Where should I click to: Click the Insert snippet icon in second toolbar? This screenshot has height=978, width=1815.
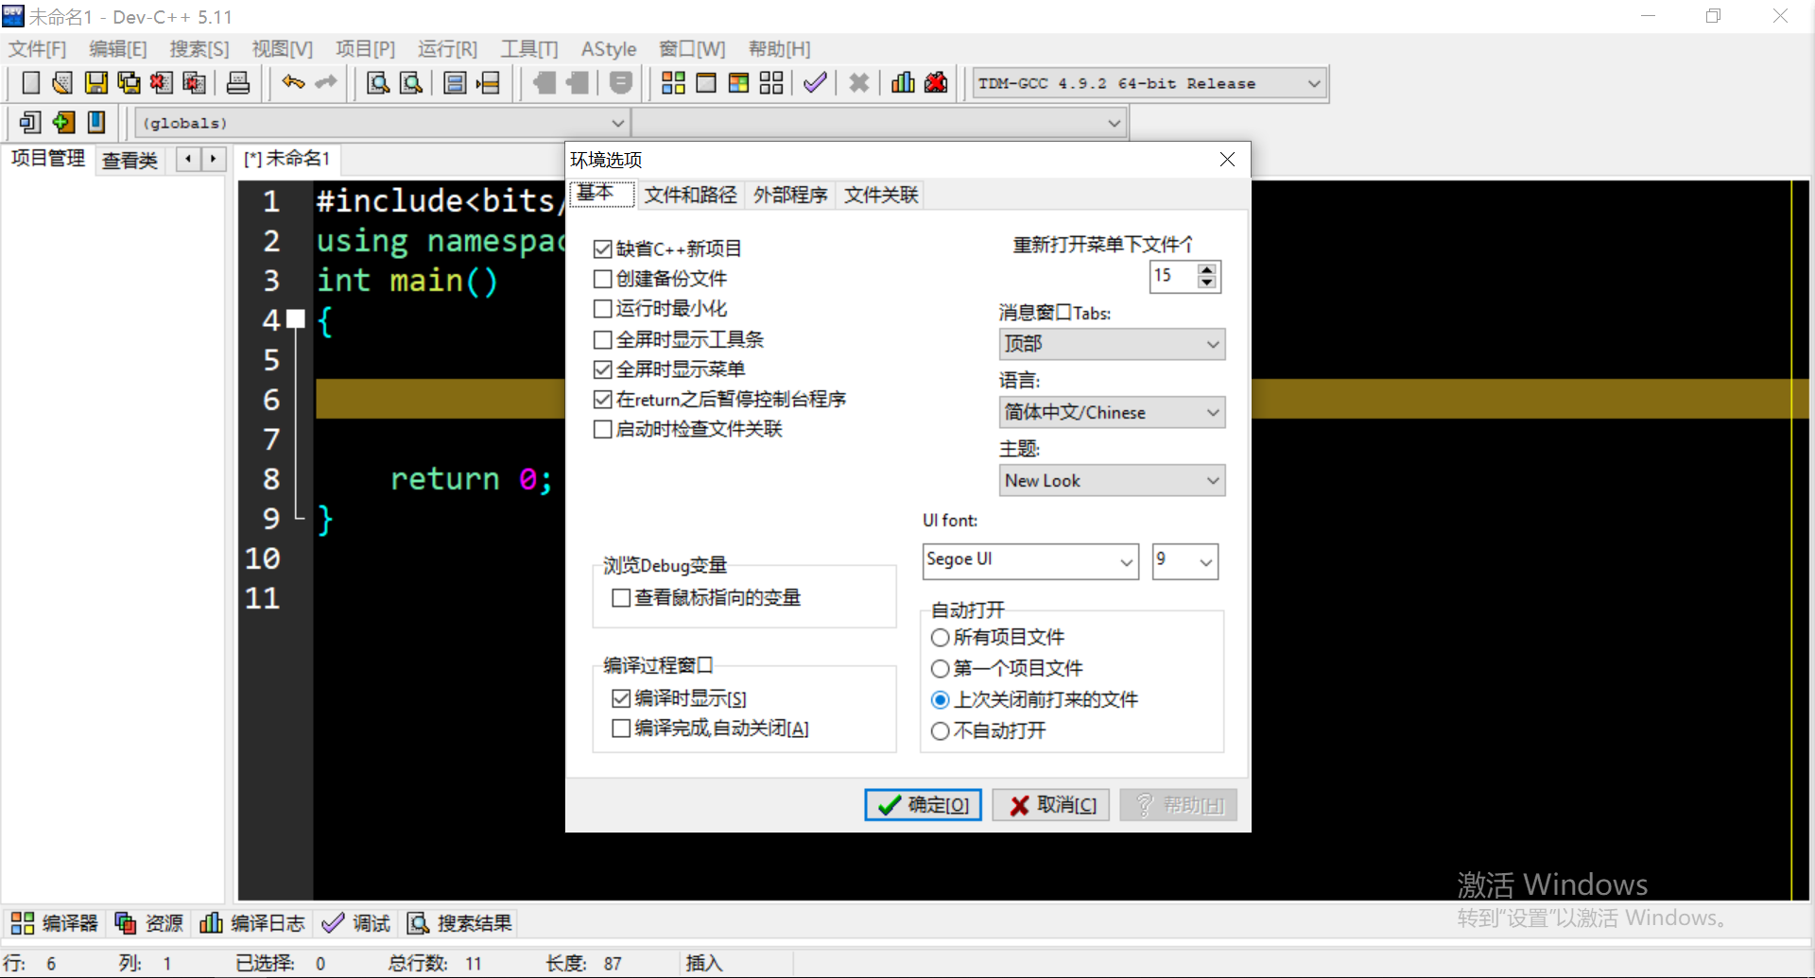[30, 122]
